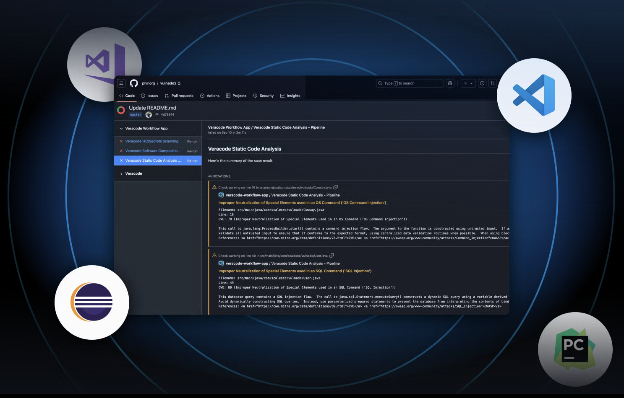The height and width of the screenshot is (398, 624).
Task: Click failed X icon beside Veracode Static Code Analysis
Action: 121,160
